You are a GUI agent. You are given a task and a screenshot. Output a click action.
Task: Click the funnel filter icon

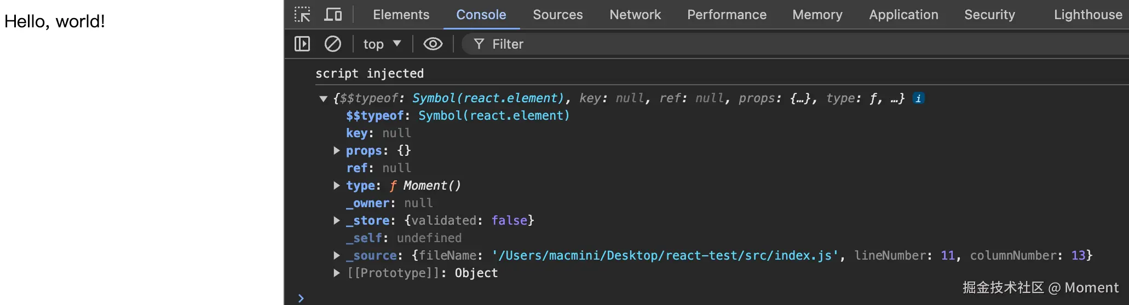click(x=479, y=44)
